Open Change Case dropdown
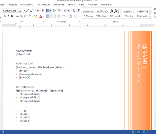 [x=37, y=11]
